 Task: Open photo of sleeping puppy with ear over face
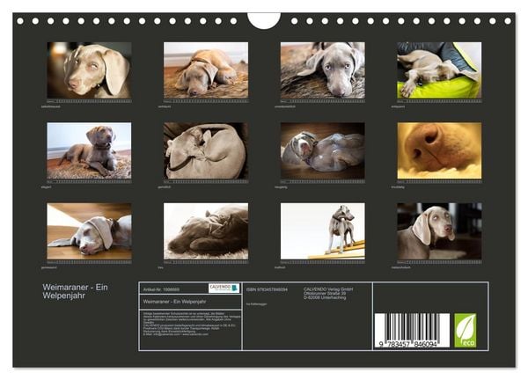[x=89, y=231]
